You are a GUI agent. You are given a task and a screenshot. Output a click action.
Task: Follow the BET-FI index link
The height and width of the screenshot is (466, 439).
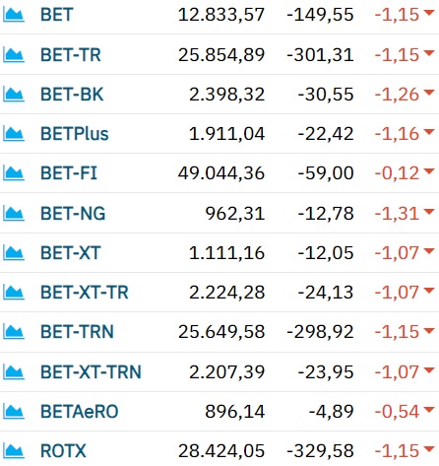pyautogui.click(x=69, y=173)
